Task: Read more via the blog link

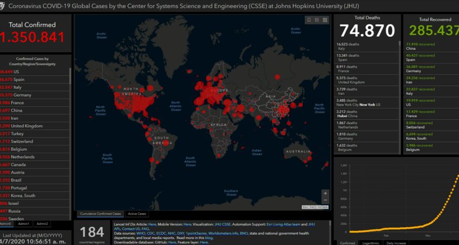Action: pos(208,238)
